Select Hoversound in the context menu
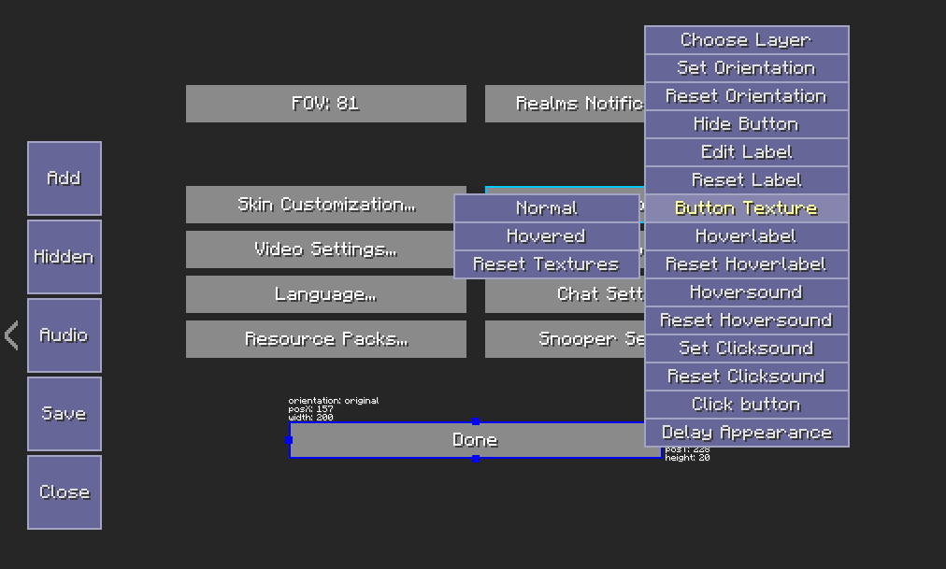The height and width of the screenshot is (569, 946). tap(747, 292)
